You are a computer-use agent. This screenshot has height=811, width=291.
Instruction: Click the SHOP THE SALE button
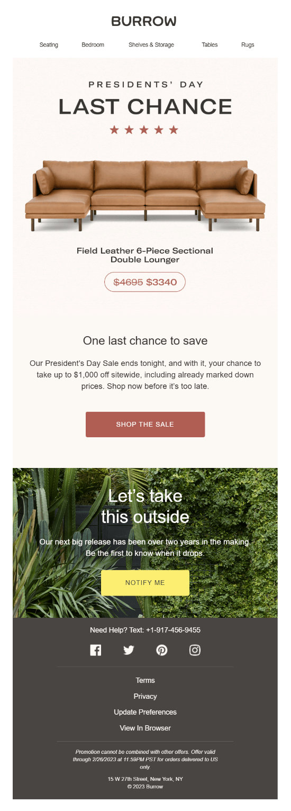(x=145, y=425)
